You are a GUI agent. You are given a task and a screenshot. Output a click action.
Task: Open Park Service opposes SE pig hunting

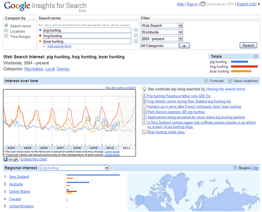[x=176, y=112]
